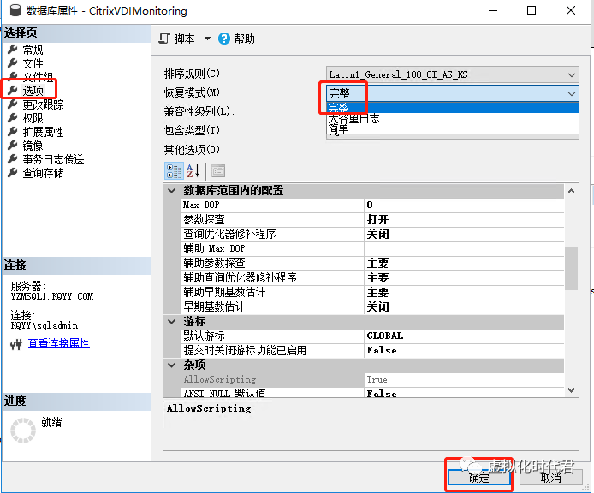Click scrollbar up arrow in property grid
The width and height of the screenshot is (594, 493).
click(571, 191)
